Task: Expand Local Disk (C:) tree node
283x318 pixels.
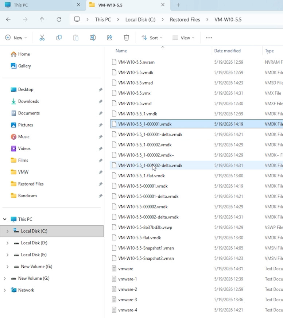Action: coord(8,231)
